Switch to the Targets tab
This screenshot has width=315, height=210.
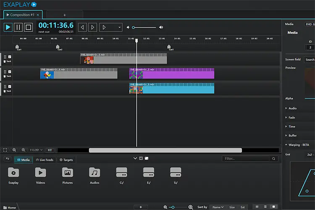(x=66, y=160)
